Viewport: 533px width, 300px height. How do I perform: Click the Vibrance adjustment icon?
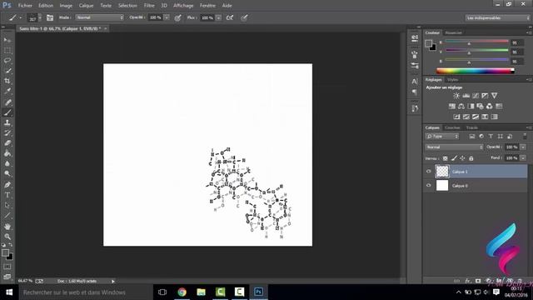(x=494, y=96)
